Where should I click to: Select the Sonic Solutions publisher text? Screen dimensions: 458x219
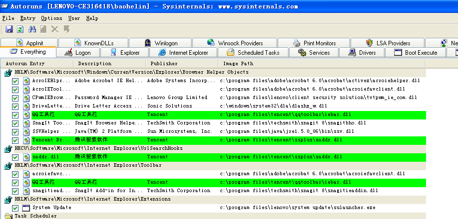click(x=170, y=106)
